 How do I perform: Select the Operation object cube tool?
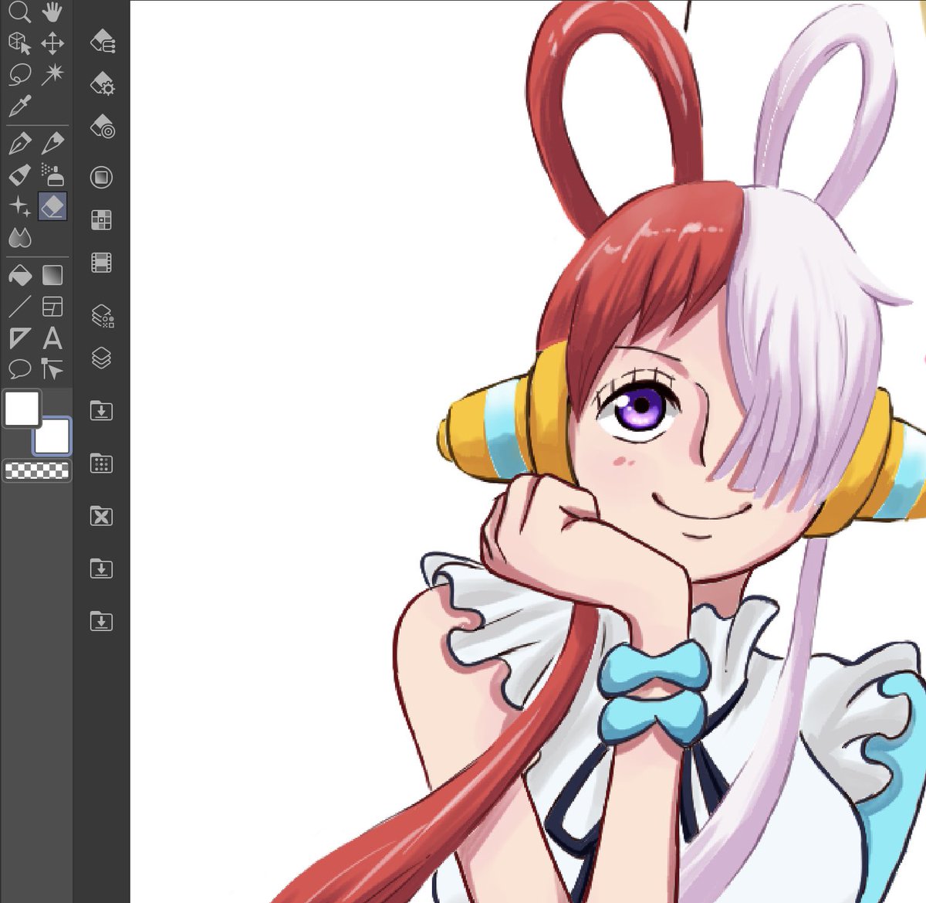(19, 43)
